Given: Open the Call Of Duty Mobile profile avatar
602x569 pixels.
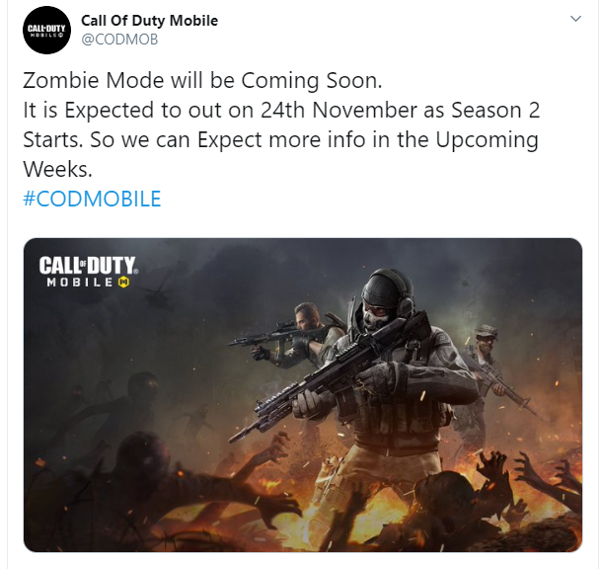Looking at the screenshot, I should [46, 30].
